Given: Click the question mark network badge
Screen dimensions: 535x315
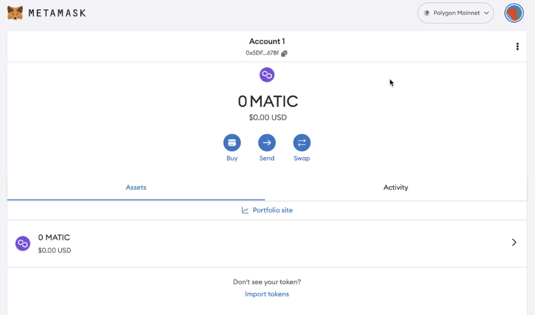Looking at the screenshot, I should [x=427, y=13].
